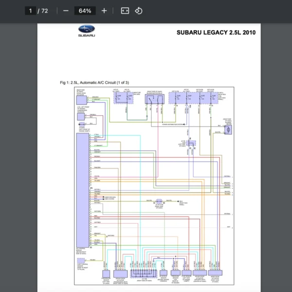Viewport: 292px width, 292px height.
Task: Rotate the document counterclockwise
Action: pyautogui.click(x=139, y=11)
